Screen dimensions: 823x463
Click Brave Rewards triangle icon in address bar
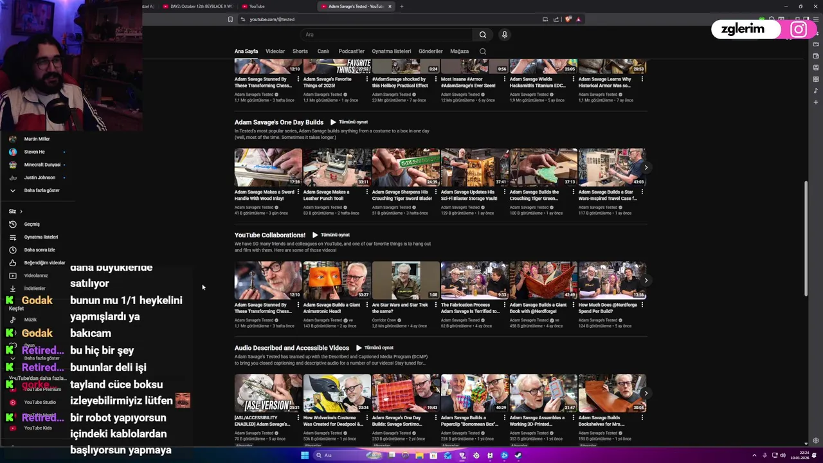[579, 19]
